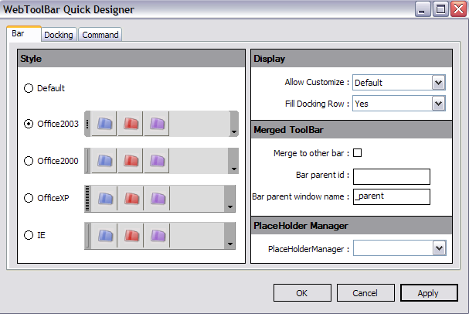This screenshot has height=314, width=469.
Task: Click the purple book icon in IE toolbar preview
Action: click(x=157, y=235)
